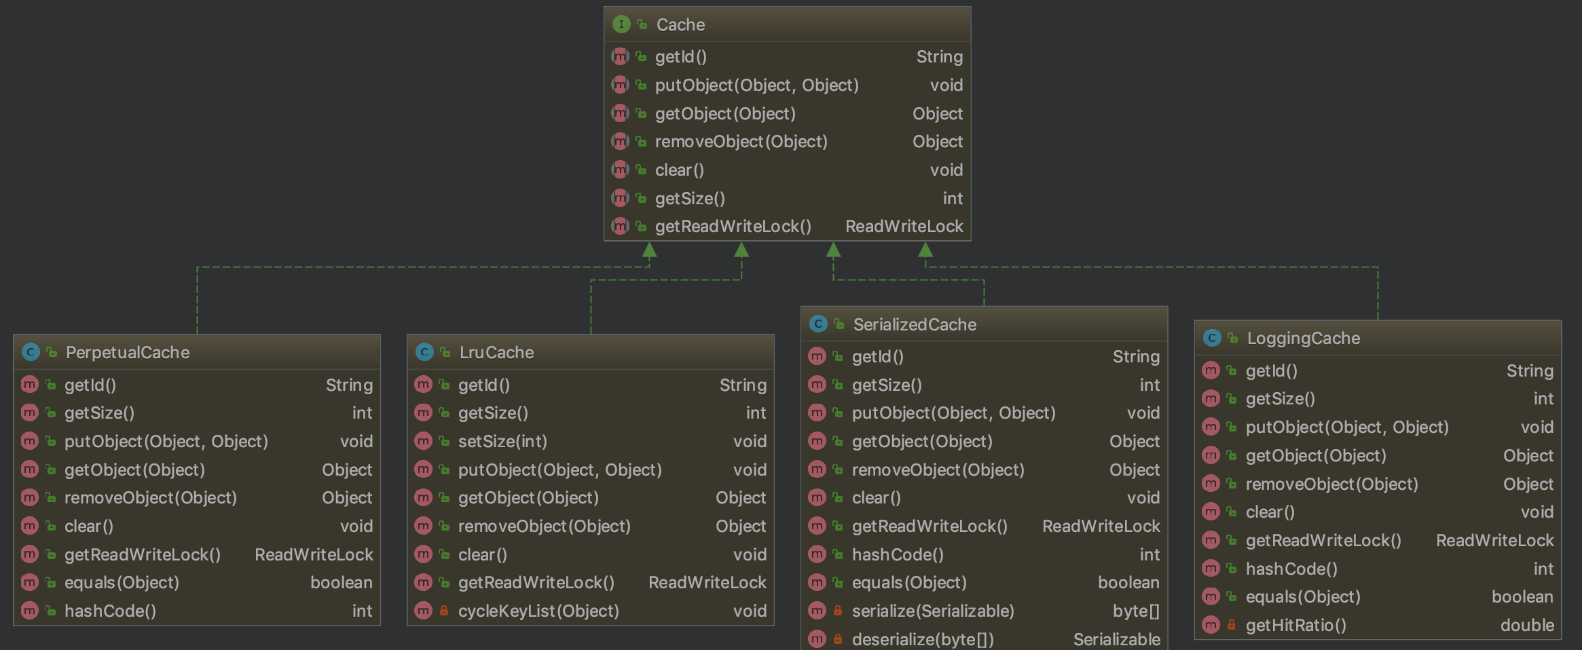Screen dimensions: 1582x650
Task: Click the private lock icon on cycleKeyList(Object)
Action: pyautogui.click(x=444, y=611)
